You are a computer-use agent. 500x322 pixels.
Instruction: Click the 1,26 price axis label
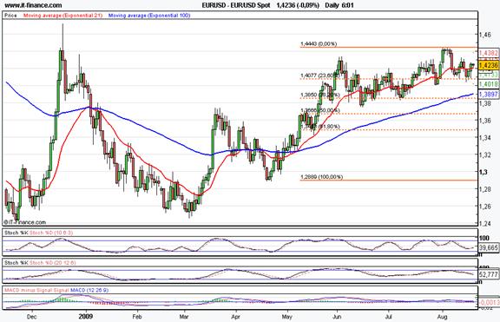pyautogui.click(x=485, y=207)
